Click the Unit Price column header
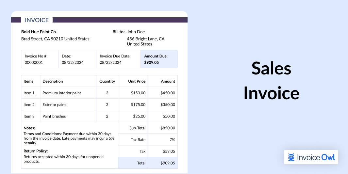 pyautogui.click(x=137, y=81)
